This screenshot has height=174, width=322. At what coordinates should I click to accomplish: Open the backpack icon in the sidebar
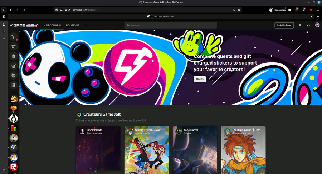click(14, 56)
